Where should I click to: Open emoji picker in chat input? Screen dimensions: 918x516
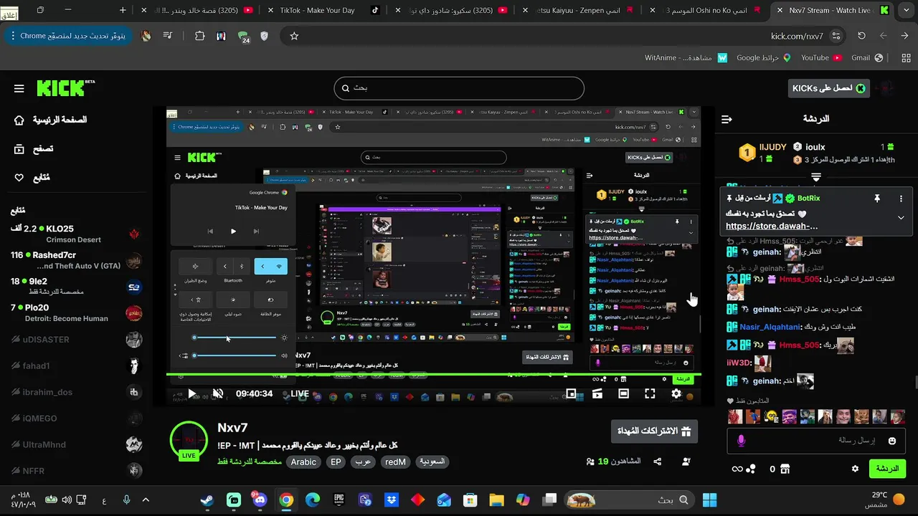[x=892, y=441]
